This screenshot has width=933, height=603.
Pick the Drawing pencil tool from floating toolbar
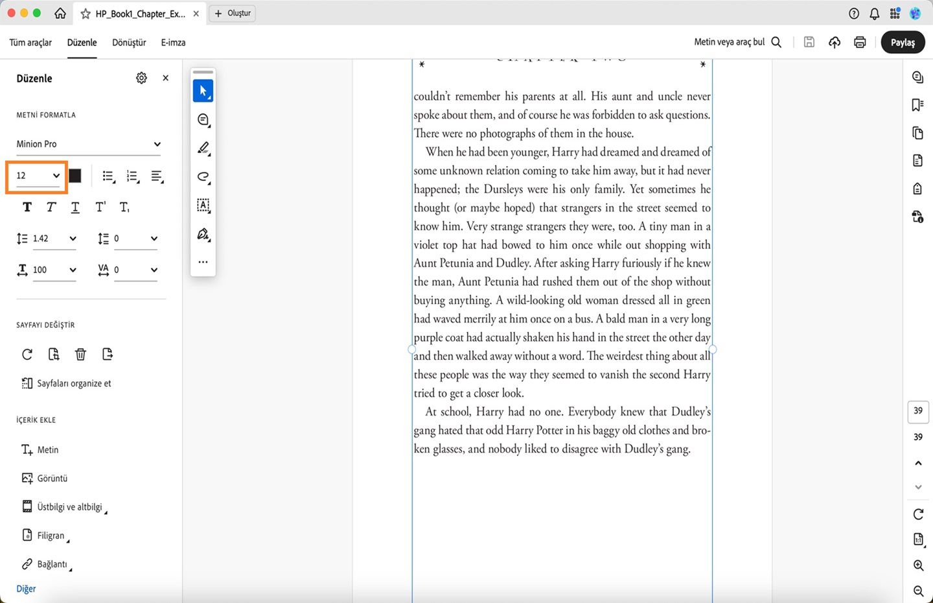[203, 148]
